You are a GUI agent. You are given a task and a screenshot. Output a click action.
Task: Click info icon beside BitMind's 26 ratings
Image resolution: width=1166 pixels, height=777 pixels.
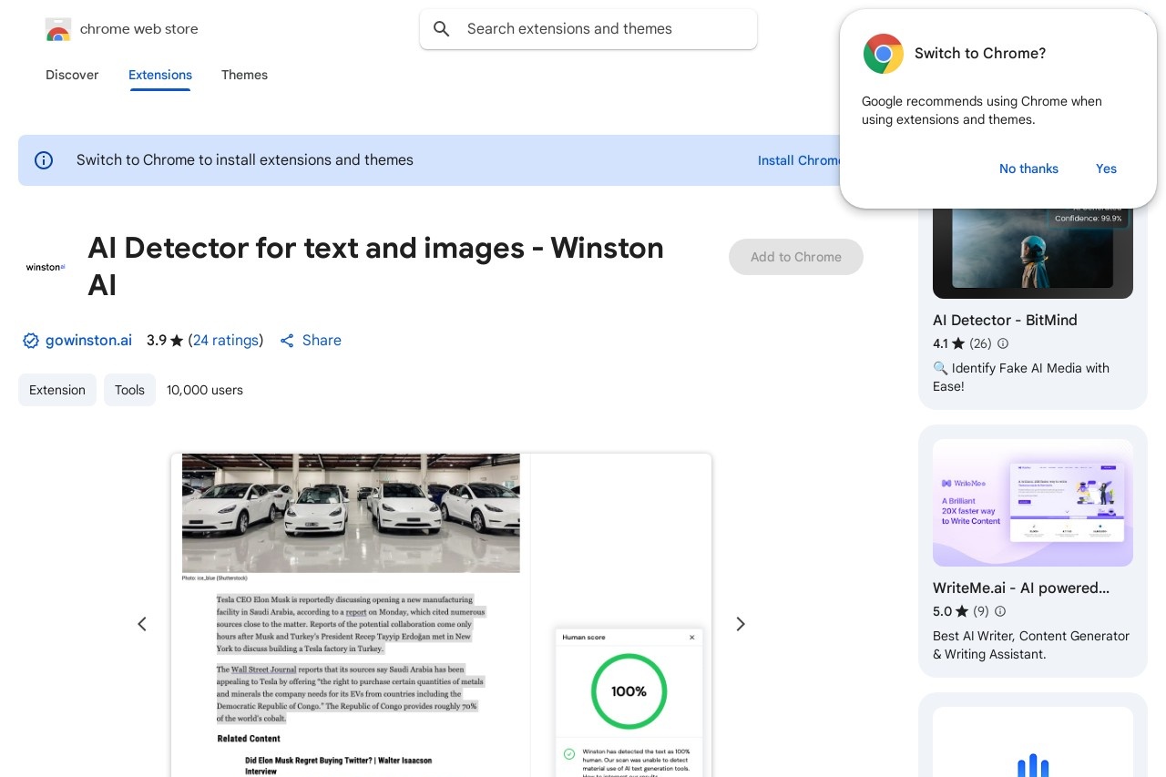[1003, 343]
